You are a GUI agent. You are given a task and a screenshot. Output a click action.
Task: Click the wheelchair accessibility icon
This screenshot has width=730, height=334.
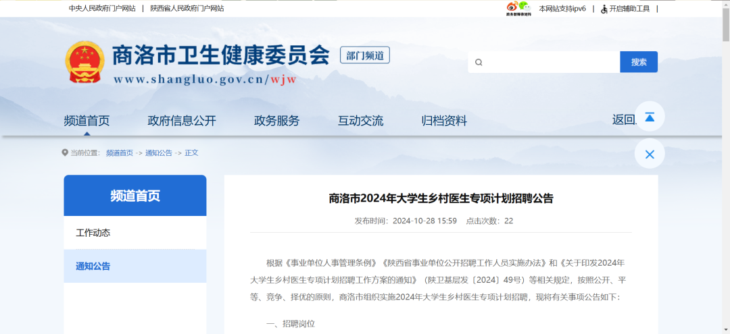pyautogui.click(x=604, y=9)
